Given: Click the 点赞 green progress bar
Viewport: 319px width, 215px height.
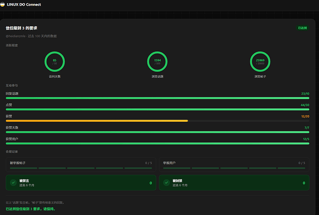Looking at the screenshot, I should (158, 109).
